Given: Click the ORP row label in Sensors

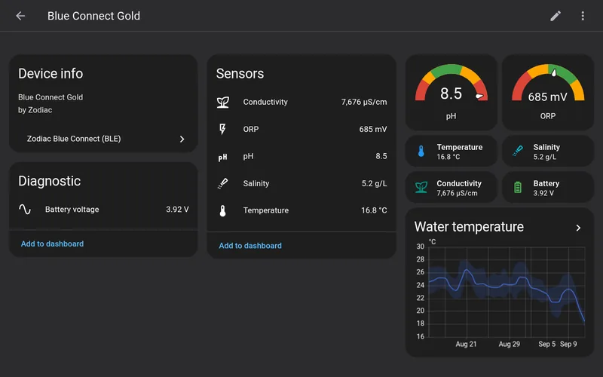Looking at the screenshot, I should [x=251, y=129].
